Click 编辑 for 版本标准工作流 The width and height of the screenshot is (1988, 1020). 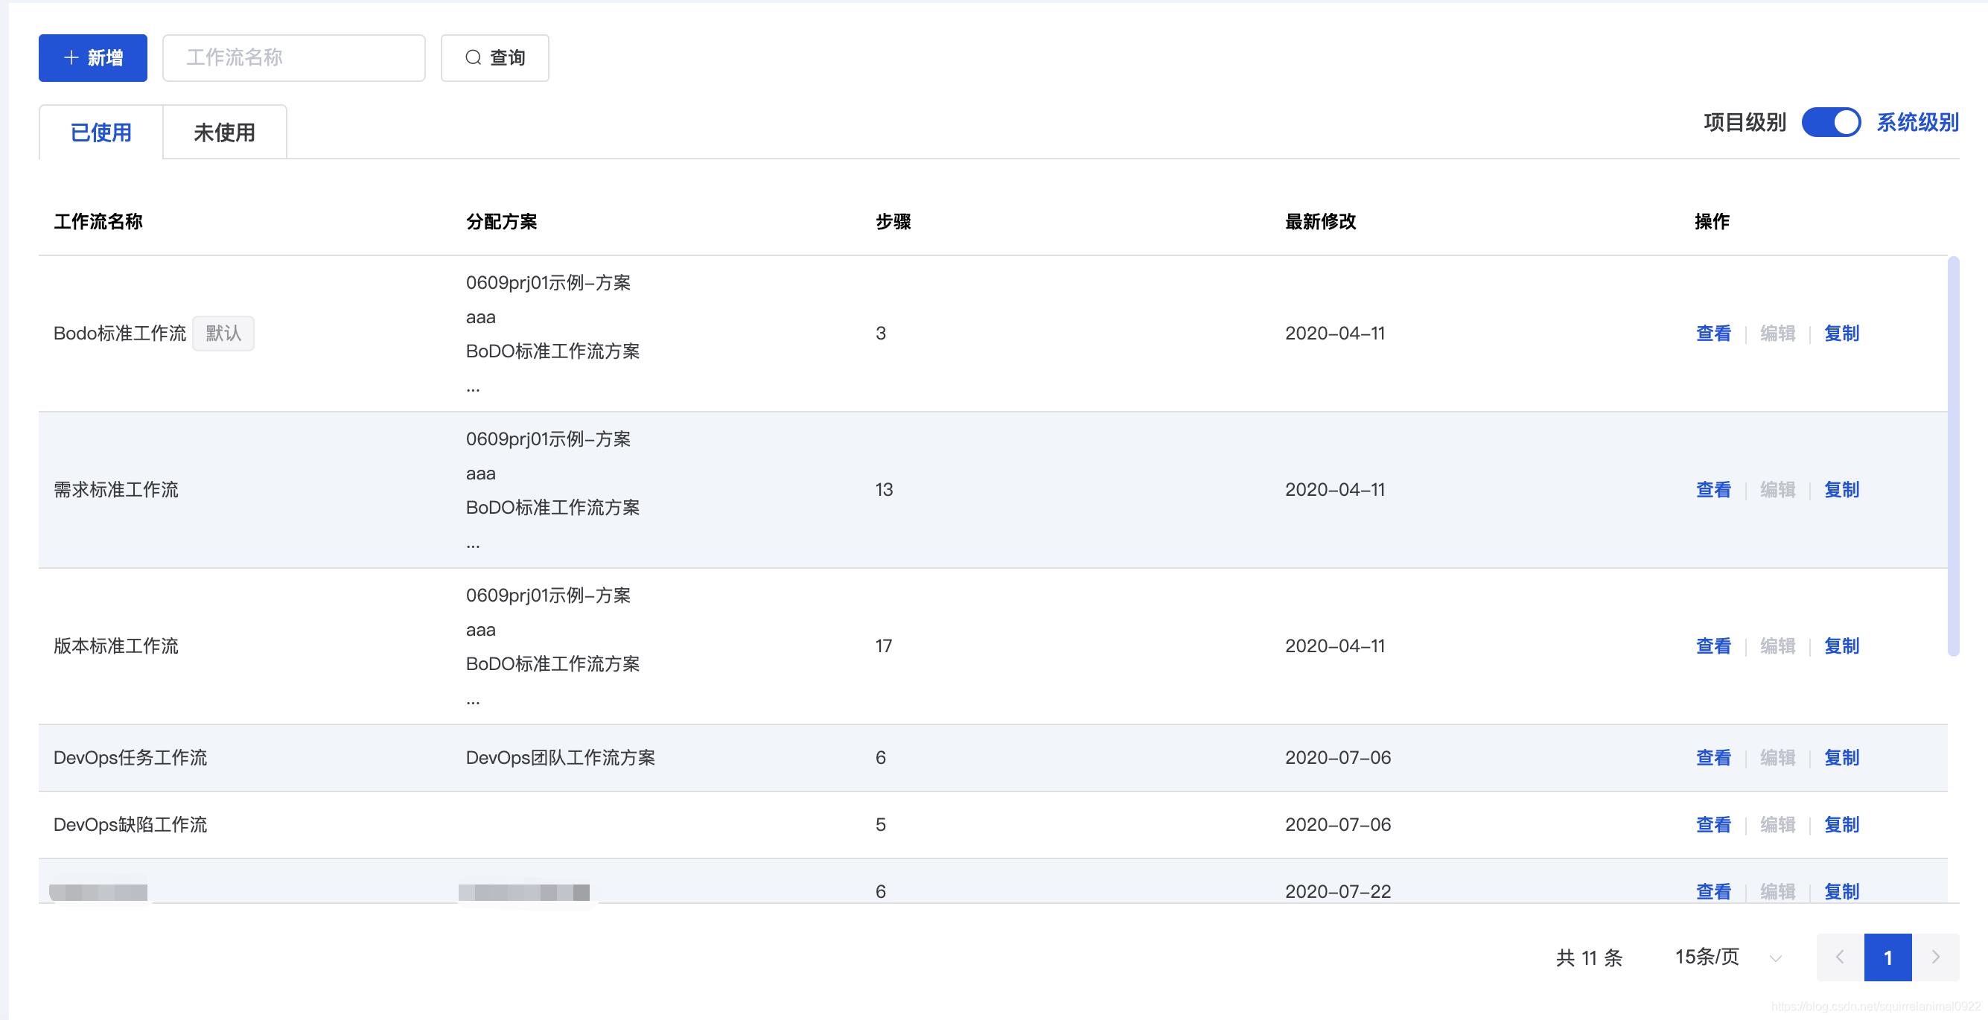coord(1777,646)
